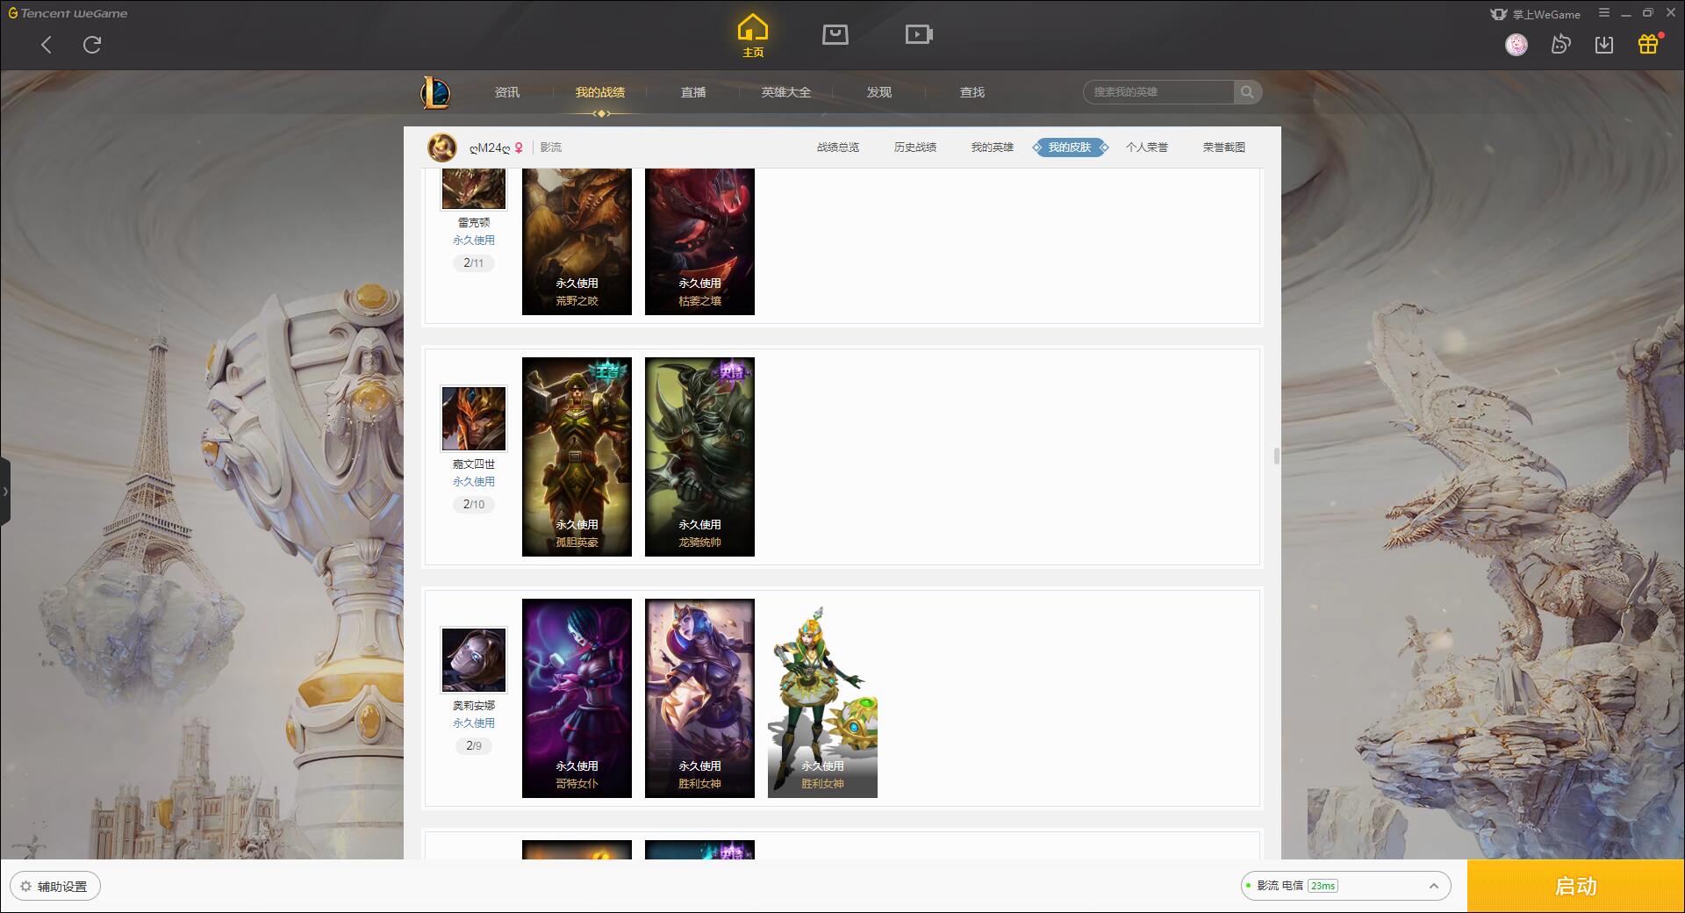Open the 影流 电信 server dropdown
Screen dimensions: 1685x913
pos(1345,886)
